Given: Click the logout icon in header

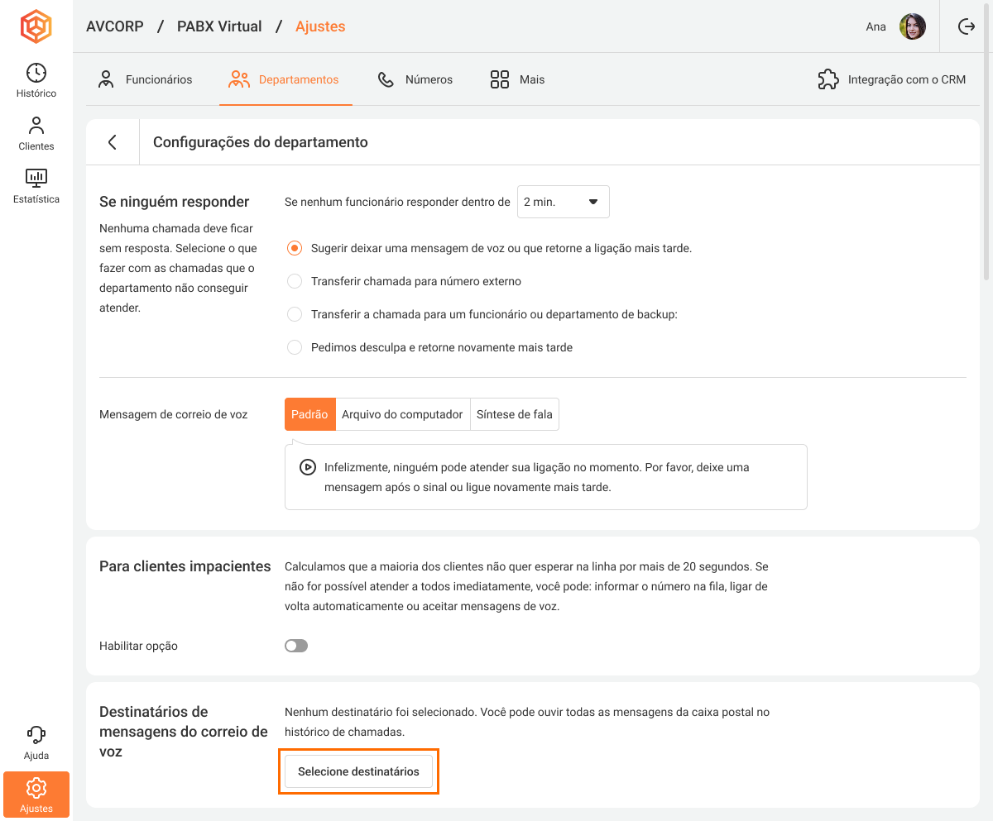Looking at the screenshot, I should coord(966,26).
